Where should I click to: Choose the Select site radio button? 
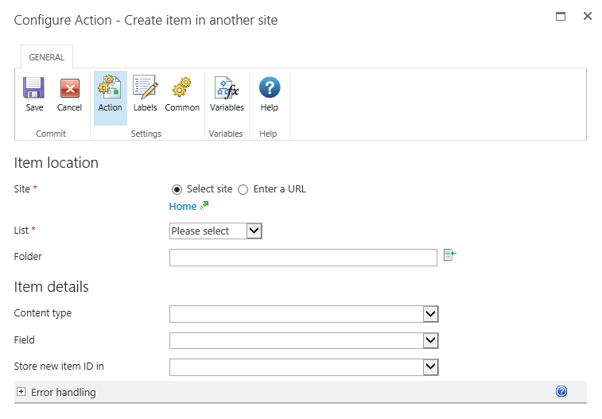point(177,189)
